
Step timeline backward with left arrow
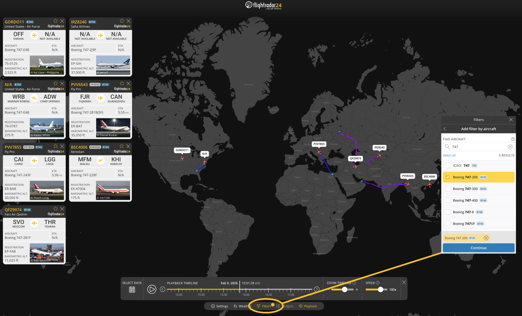click(x=162, y=289)
